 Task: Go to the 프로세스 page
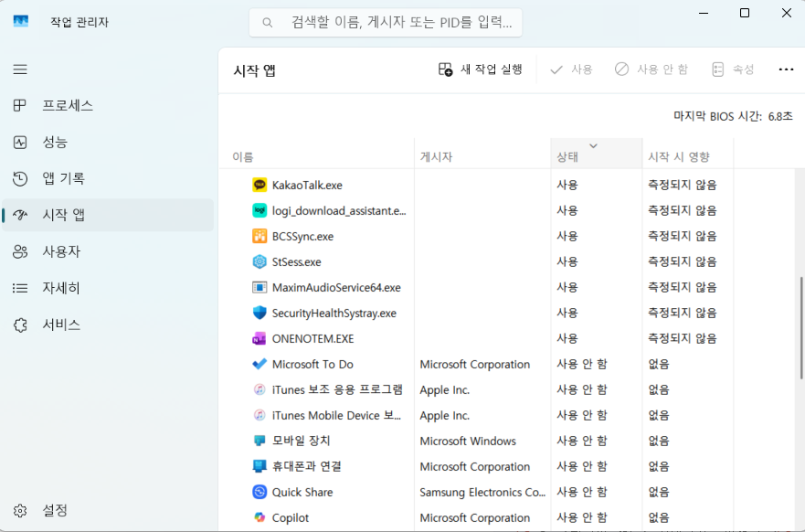point(108,106)
